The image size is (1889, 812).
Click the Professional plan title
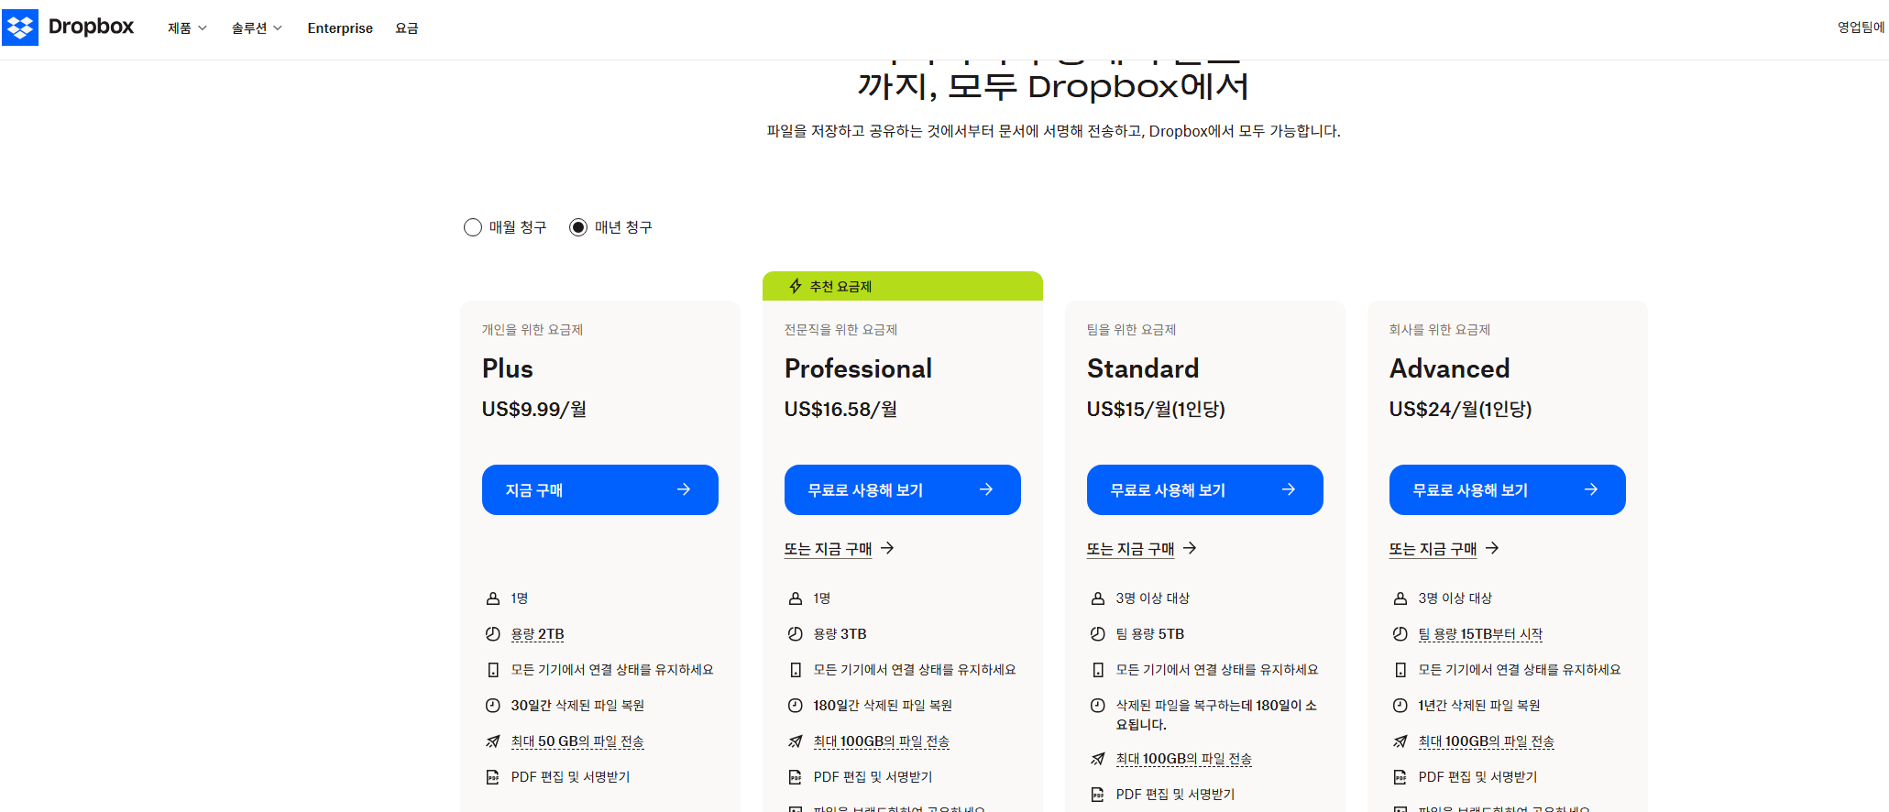[858, 368]
